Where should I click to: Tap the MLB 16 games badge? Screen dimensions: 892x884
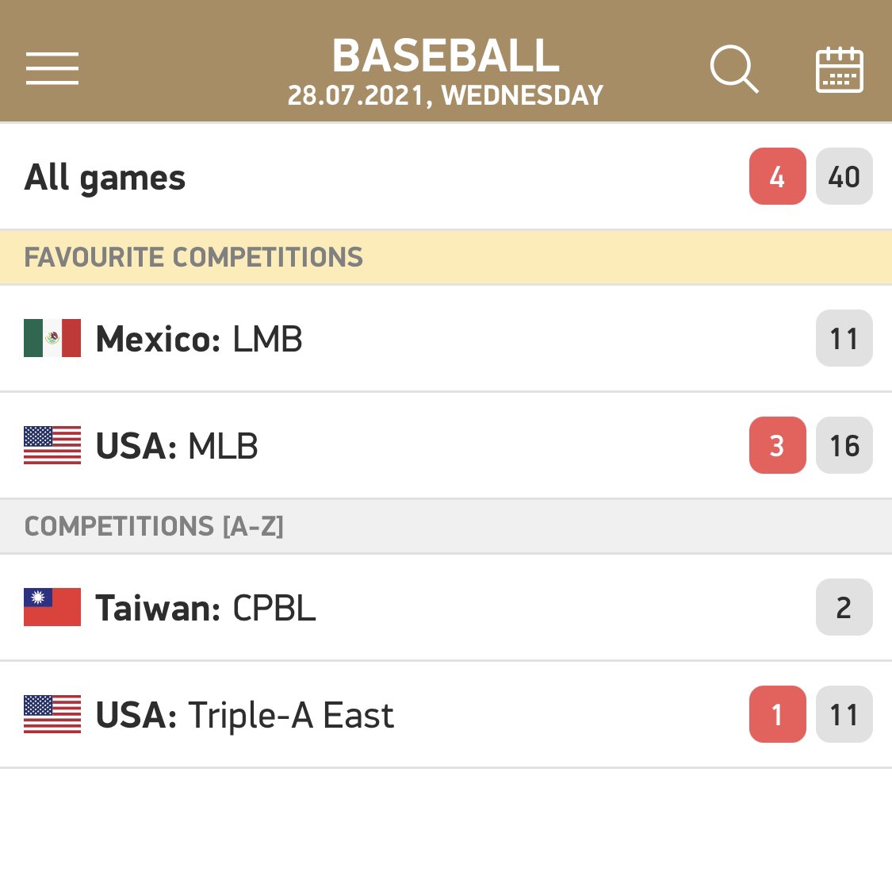844,446
